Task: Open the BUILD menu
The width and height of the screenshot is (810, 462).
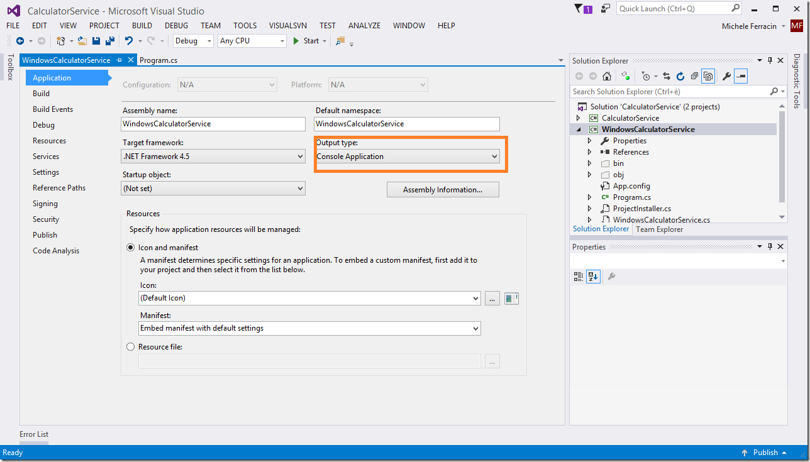Action: click(142, 26)
